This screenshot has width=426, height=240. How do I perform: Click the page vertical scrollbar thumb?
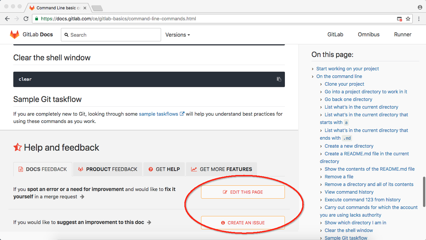coord(424,191)
